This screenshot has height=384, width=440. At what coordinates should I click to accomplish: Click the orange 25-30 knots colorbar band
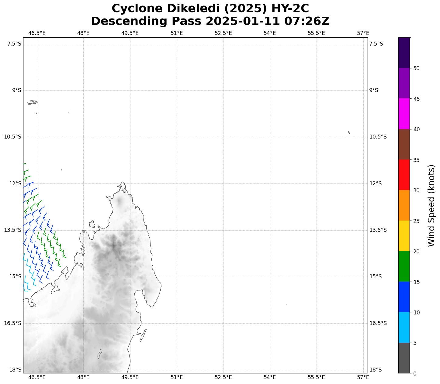pyautogui.click(x=404, y=205)
